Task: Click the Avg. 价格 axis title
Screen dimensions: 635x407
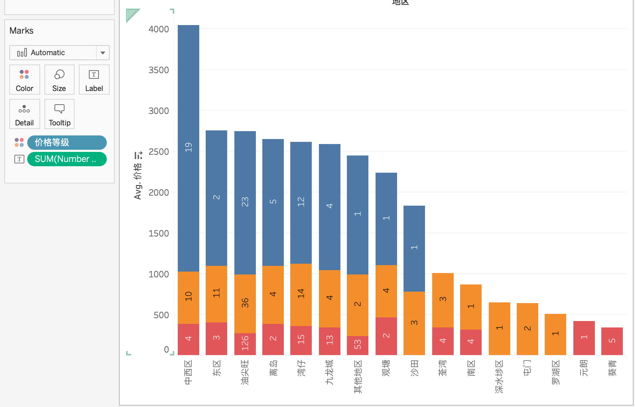Action: tap(138, 181)
